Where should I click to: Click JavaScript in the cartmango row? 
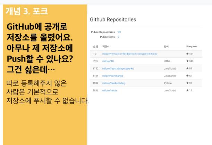[170, 76]
